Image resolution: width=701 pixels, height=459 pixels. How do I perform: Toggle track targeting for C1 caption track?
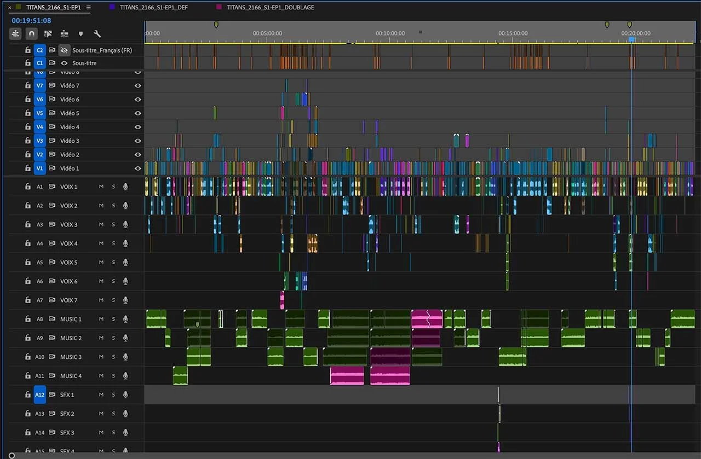39,63
